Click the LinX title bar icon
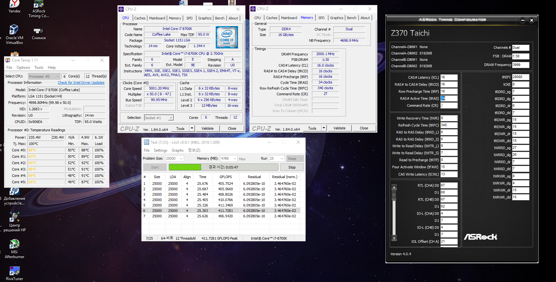The height and width of the screenshot is (282, 556). pos(147,142)
